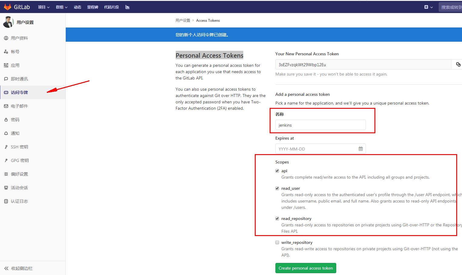Screen dimensions: 462x275
Task: Click the Personal Access Tokens heading
Action: [209, 55]
